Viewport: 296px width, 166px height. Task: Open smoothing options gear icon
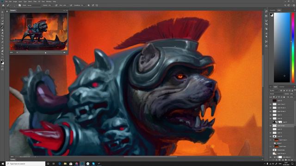(x=88, y=5)
